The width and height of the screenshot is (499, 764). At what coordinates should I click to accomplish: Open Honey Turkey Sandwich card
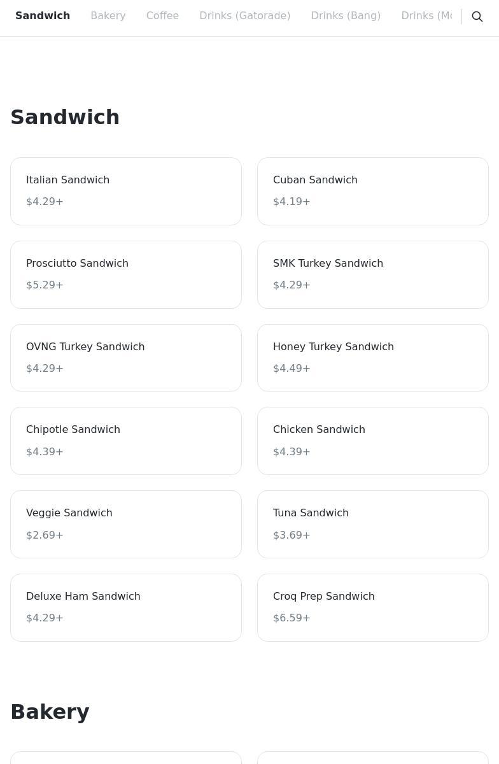coord(373,358)
